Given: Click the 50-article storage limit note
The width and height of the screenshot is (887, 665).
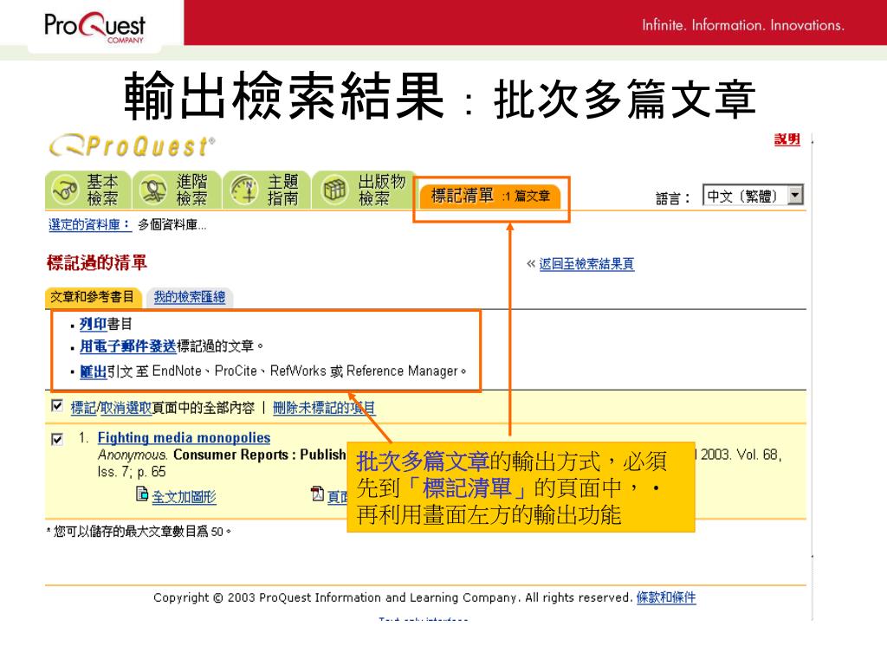Looking at the screenshot, I should [x=139, y=532].
